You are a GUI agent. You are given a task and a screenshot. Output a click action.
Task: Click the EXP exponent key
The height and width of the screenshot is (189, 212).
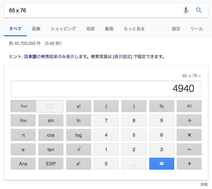51,163
